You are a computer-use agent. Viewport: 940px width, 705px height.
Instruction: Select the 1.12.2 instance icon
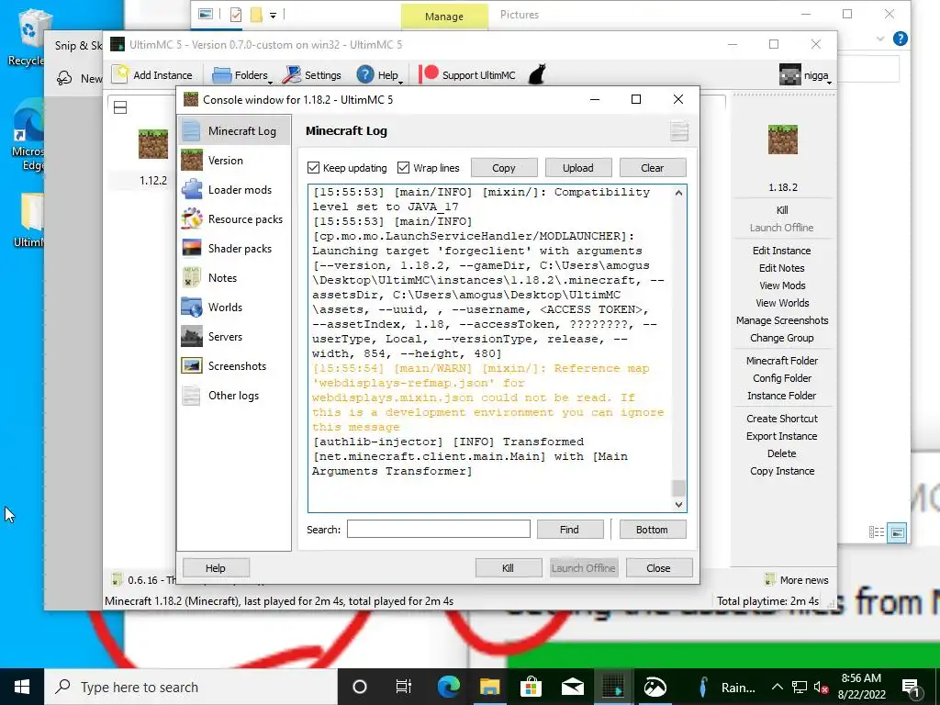(x=153, y=144)
